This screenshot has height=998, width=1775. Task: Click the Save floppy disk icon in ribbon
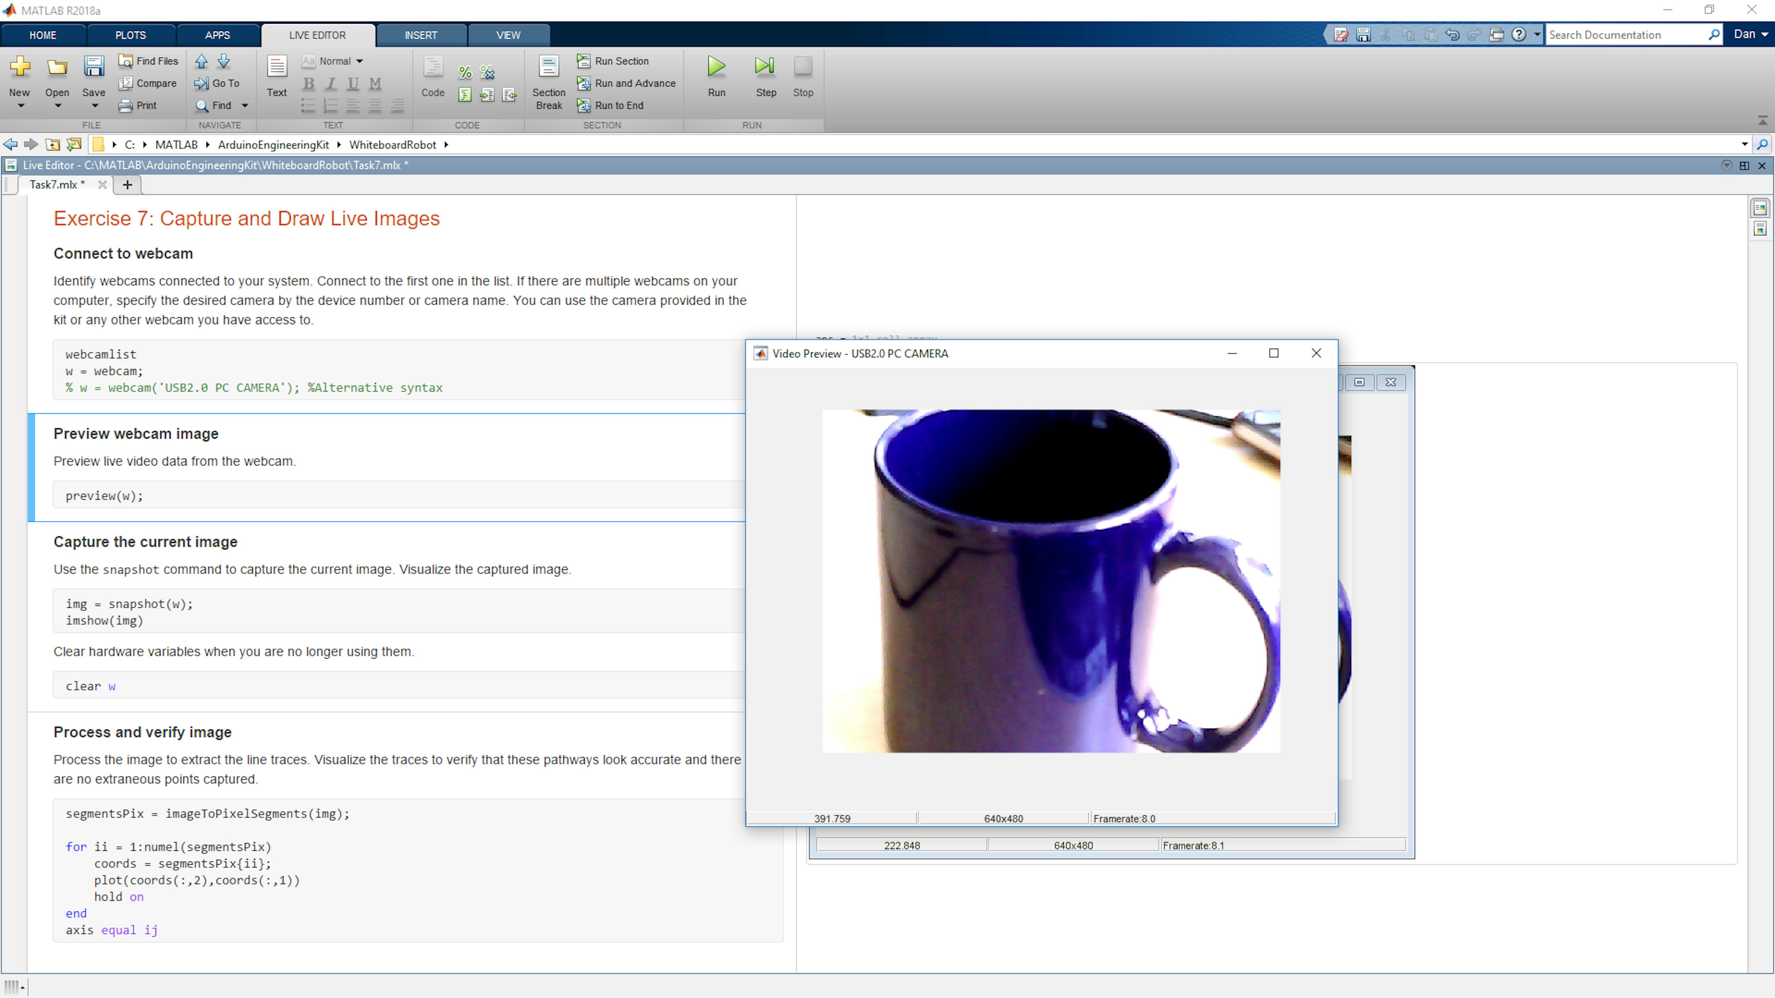pos(94,66)
